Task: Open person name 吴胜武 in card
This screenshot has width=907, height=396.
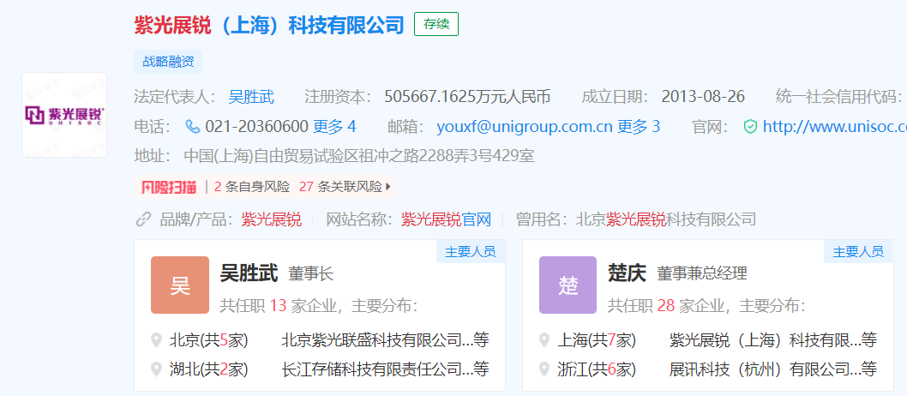Action: [249, 273]
